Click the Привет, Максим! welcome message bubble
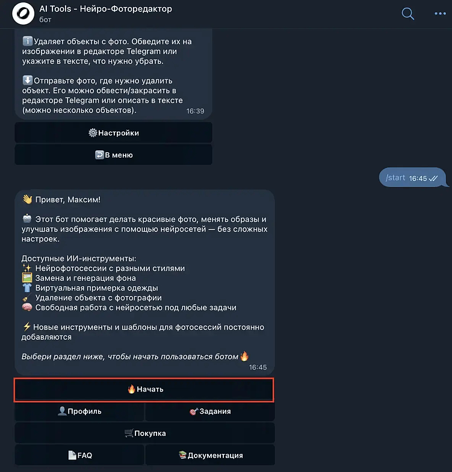452x472 pixels. [x=144, y=283]
